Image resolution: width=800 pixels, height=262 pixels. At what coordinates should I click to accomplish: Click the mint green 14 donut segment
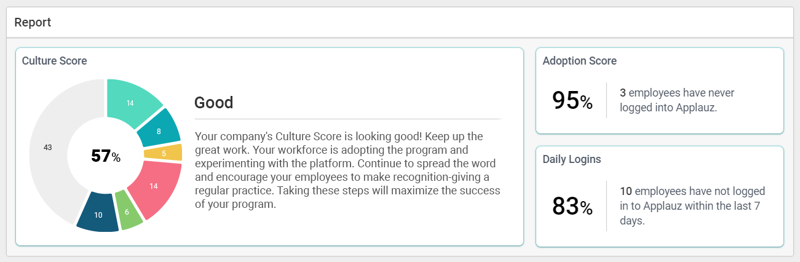(x=131, y=103)
